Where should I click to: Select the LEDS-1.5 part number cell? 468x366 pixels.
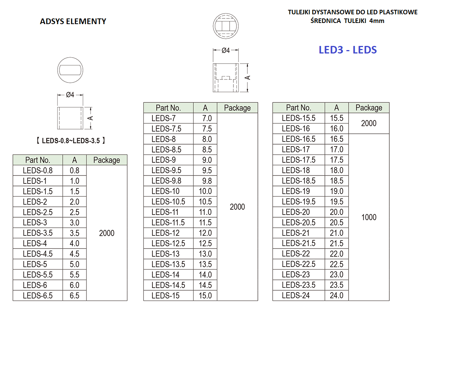click(38, 191)
